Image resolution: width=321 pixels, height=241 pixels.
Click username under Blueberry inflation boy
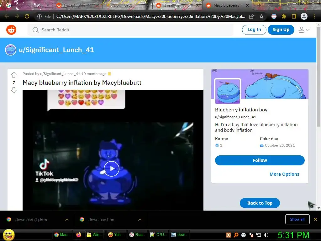pyautogui.click(x=235, y=117)
